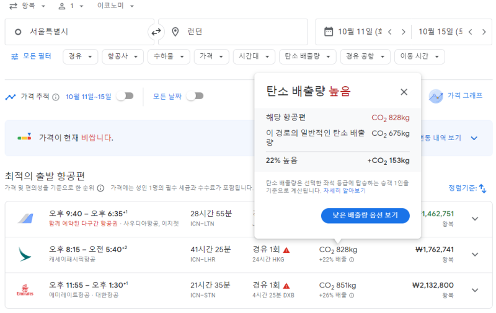Viewport: 496px width, 313px height.
Task: Open 수하물 baggage filter
Action: tap(169, 56)
